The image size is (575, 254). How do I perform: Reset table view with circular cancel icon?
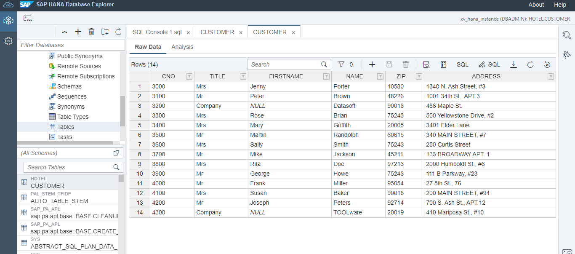pyautogui.click(x=547, y=64)
